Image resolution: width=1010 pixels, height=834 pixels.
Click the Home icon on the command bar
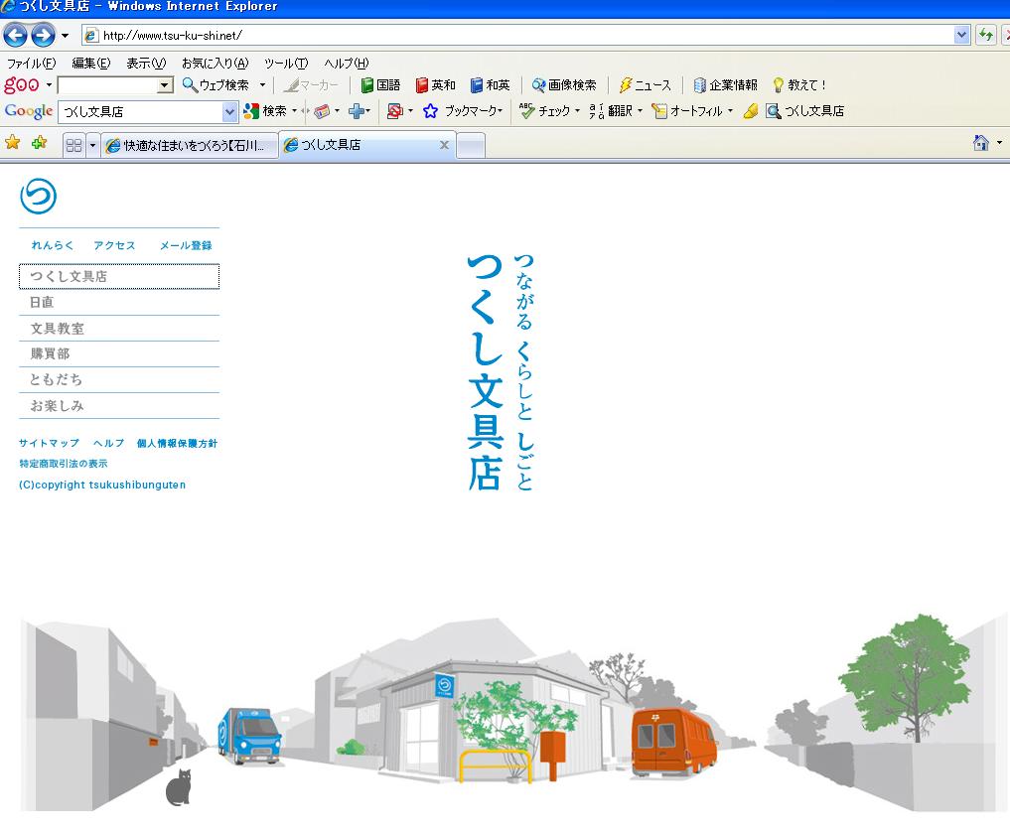pos(981,143)
